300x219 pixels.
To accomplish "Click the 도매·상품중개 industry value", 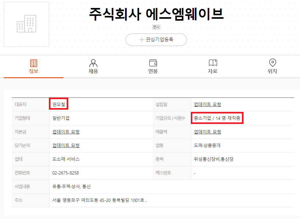I will [x=207, y=146].
